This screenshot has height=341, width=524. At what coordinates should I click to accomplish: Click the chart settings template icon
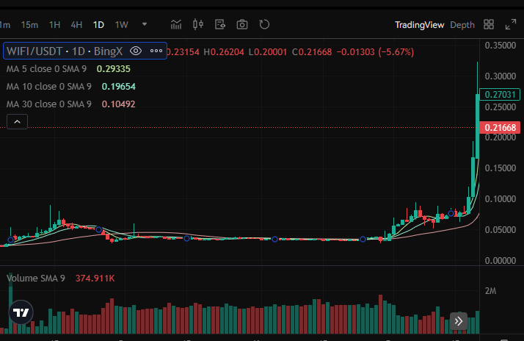(220, 24)
